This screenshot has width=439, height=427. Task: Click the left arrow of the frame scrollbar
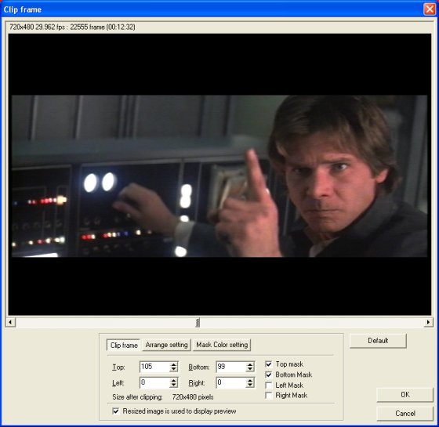[10, 322]
